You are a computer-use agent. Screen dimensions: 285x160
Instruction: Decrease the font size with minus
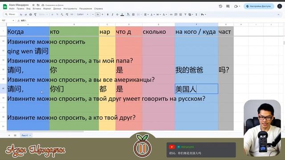coord(93,15)
